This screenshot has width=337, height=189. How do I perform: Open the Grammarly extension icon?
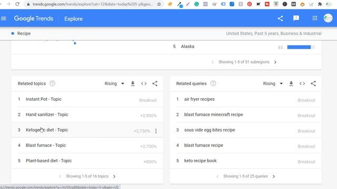pyautogui.click(x=196, y=4)
